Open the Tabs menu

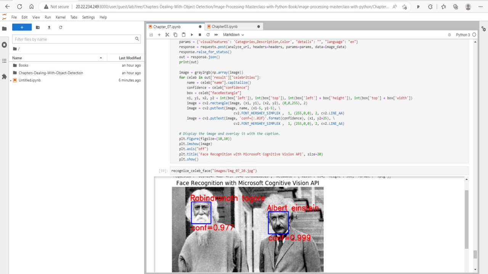tap(74, 17)
